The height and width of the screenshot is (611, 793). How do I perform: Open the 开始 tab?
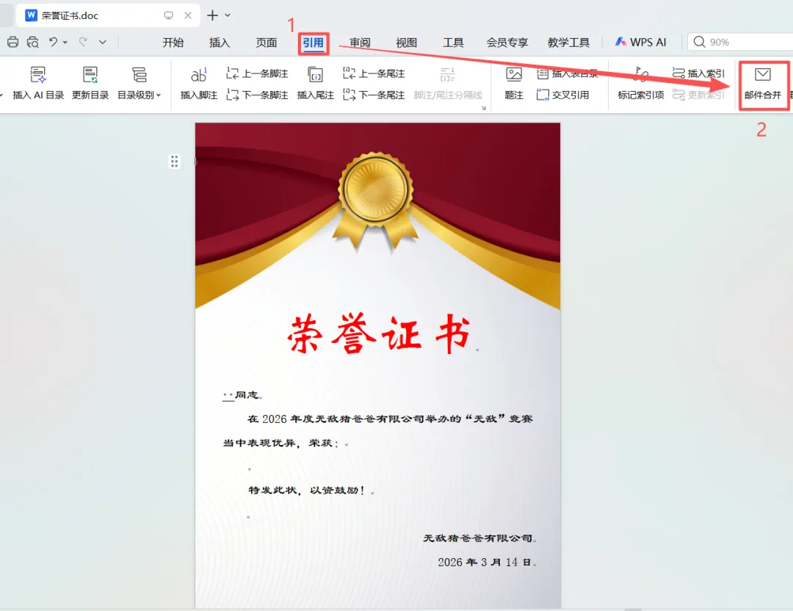pyautogui.click(x=173, y=43)
